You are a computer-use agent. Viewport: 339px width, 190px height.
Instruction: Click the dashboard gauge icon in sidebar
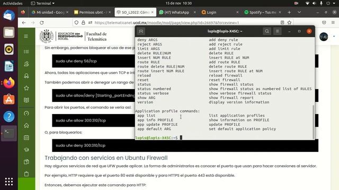tap(26, 113)
